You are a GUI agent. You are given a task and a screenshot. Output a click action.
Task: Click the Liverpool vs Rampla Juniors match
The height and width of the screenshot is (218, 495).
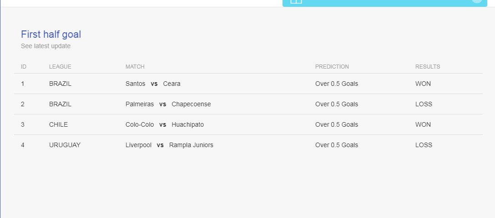tap(169, 145)
